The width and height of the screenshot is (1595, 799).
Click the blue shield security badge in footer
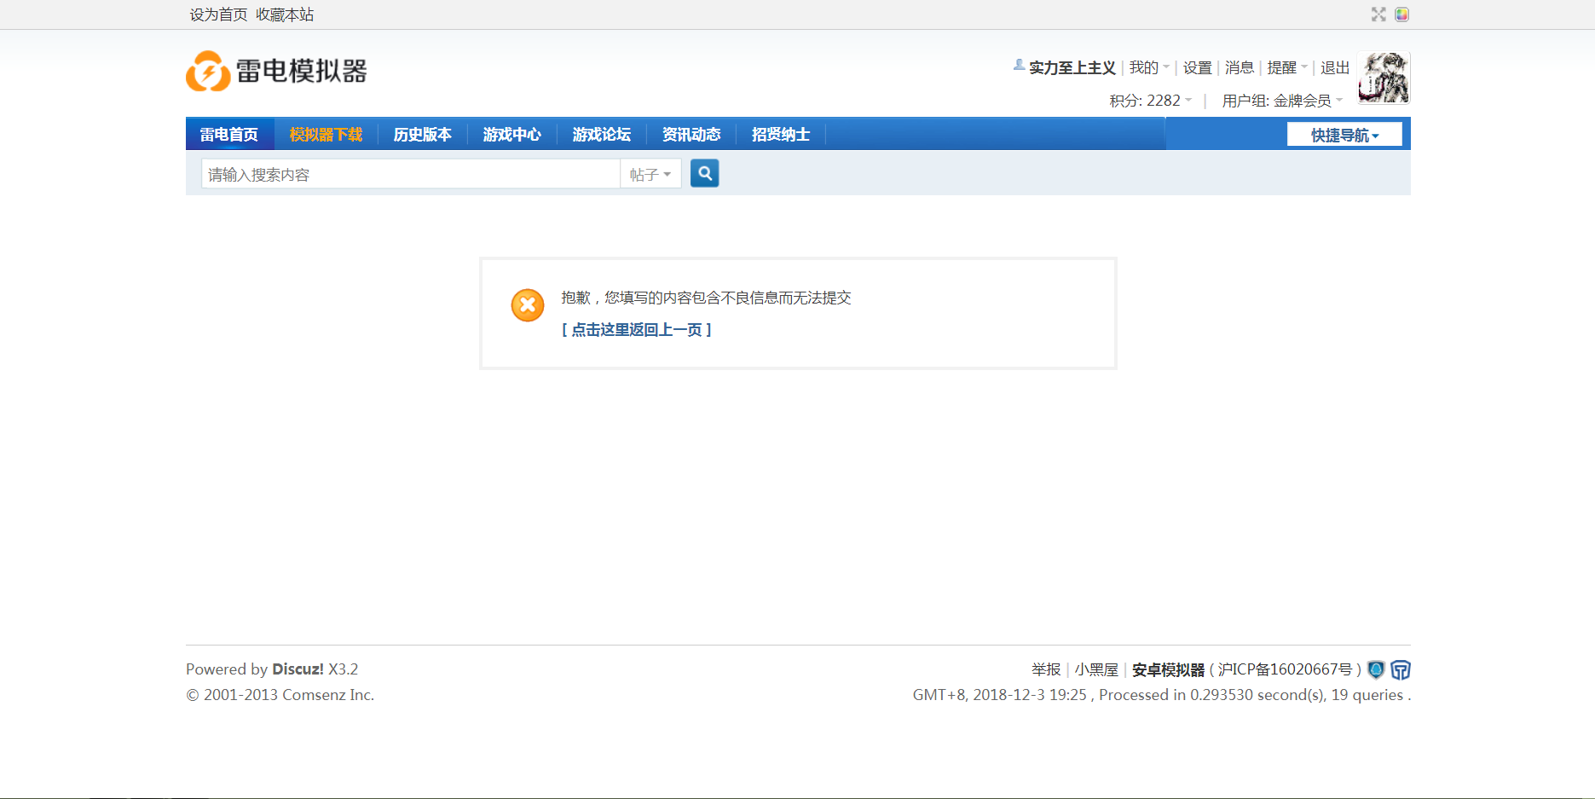[1376, 669]
